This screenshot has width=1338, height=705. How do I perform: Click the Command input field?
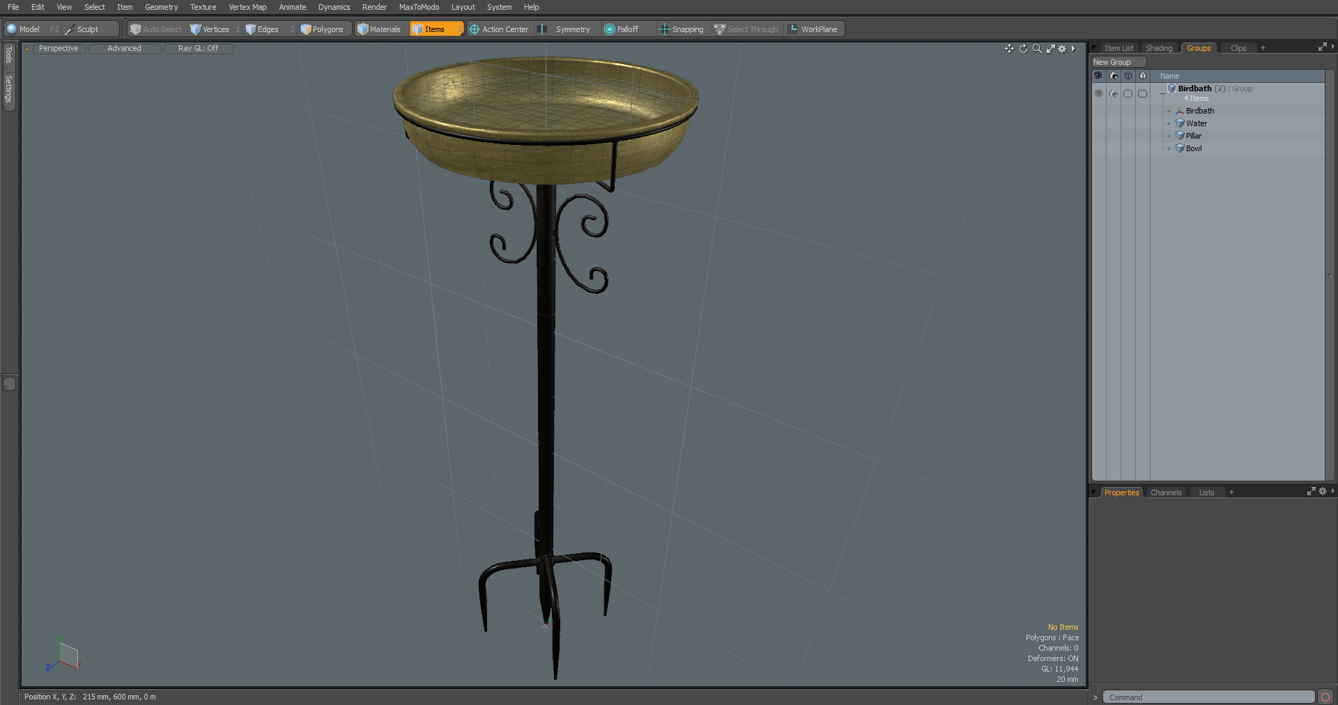tap(1208, 697)
